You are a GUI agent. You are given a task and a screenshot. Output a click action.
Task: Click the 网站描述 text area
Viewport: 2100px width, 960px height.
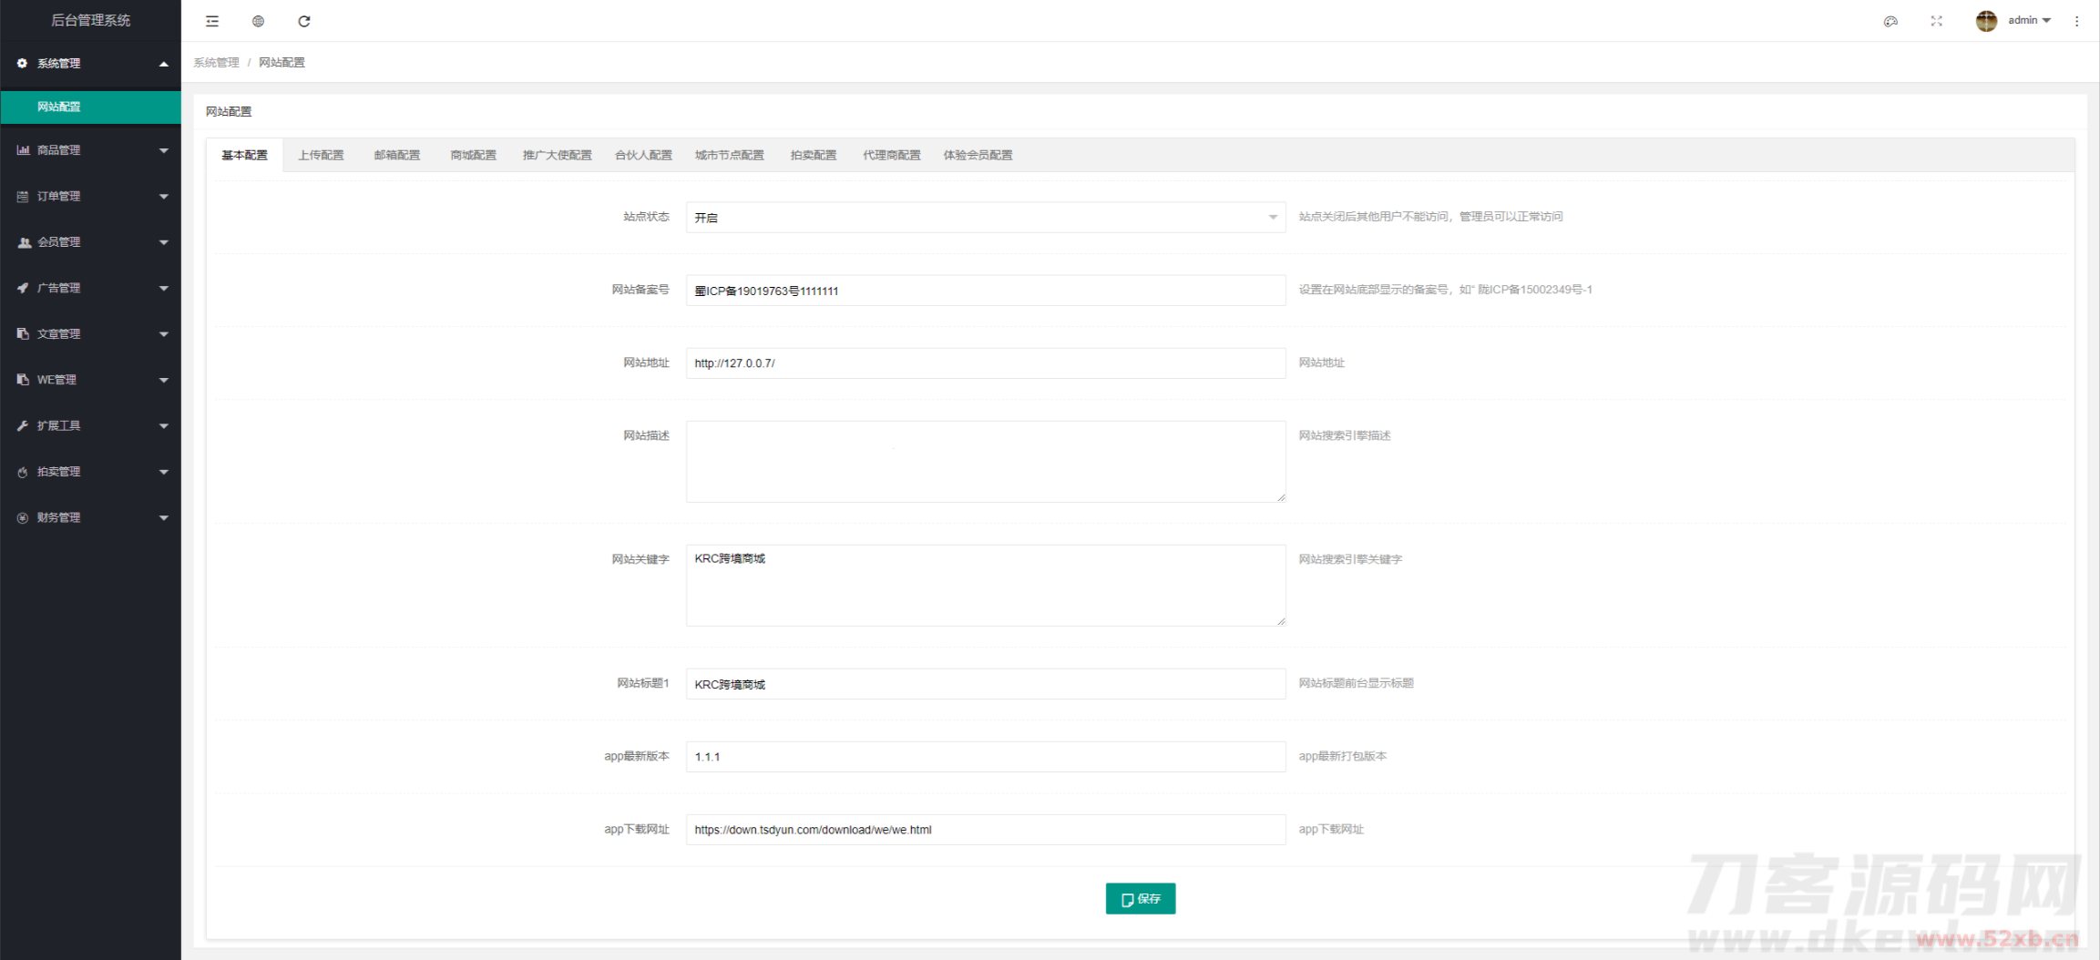(985, 461)
